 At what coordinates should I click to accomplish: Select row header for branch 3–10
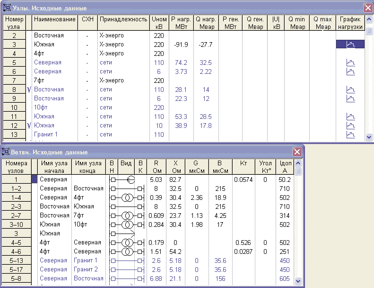tap(16, 225)
